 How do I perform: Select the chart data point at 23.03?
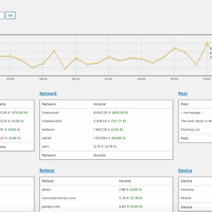pyautogui.click(x=10, y=56)
